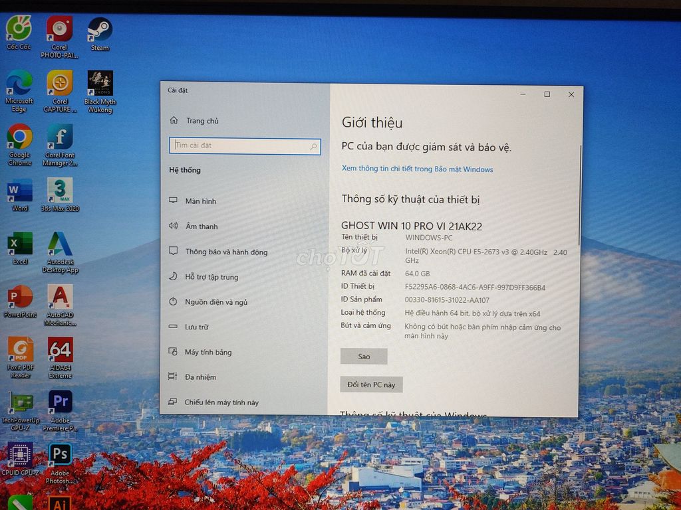
Task: Launch Adobe Premiere Pro icon
Action: 60,402
